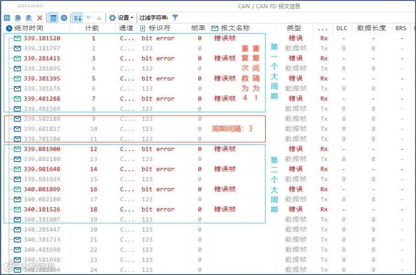Click envelope icon of row 339.681817
Image resolution: width=416 pixels, height=275 pixels.
click(x=17, y=129)
